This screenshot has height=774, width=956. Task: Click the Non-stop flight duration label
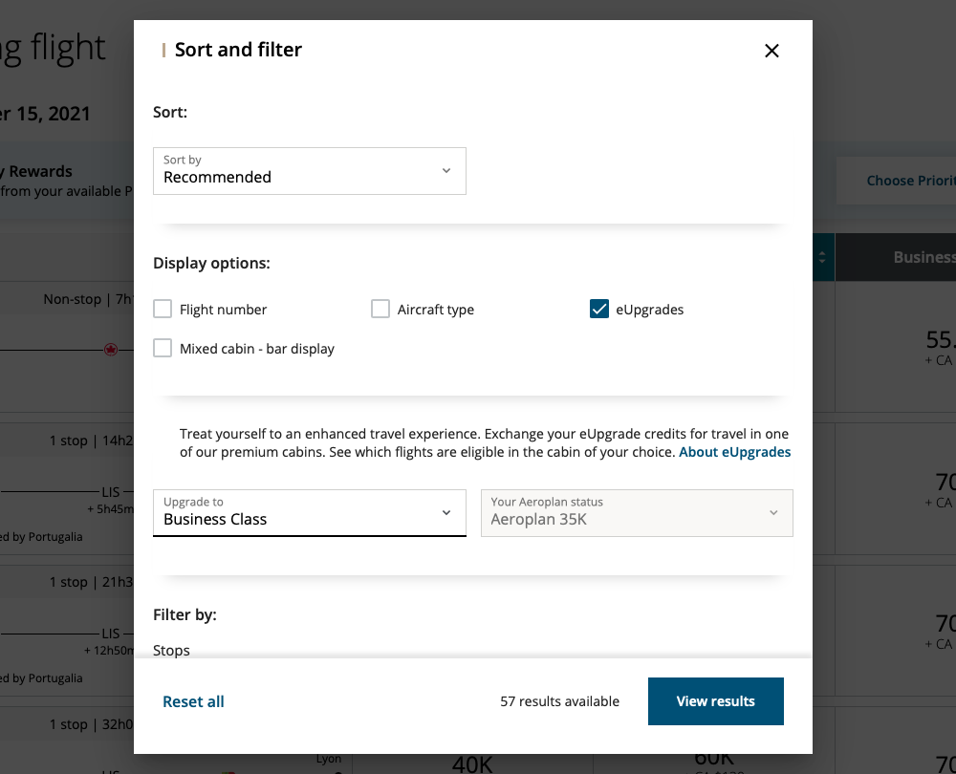coord(87,299)
